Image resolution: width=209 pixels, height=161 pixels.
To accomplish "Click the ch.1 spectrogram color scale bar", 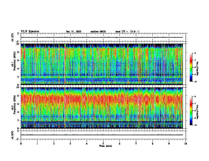I will pyautogui.click(x=191, y=67).
